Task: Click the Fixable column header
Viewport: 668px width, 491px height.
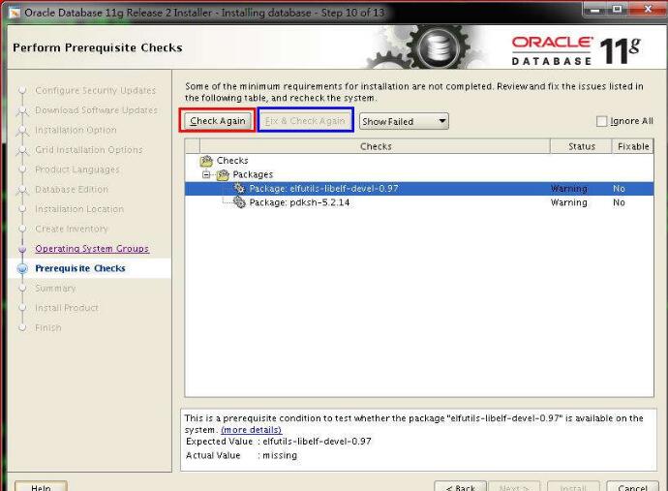Action: pos(633,146)
